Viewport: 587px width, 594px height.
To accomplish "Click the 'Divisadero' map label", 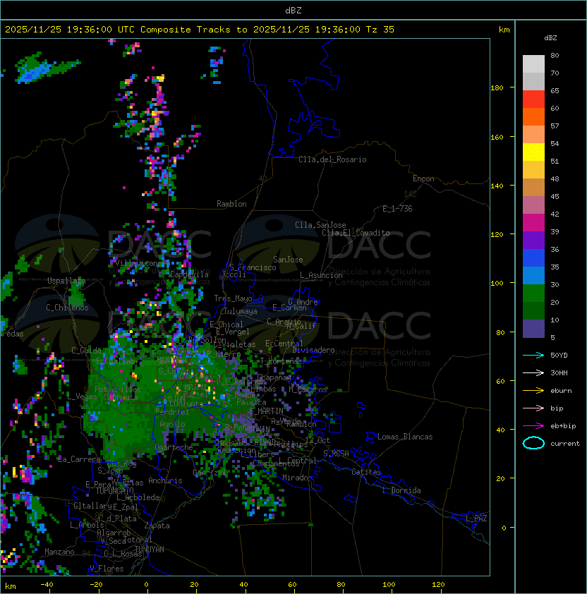I will pos(313,350).
